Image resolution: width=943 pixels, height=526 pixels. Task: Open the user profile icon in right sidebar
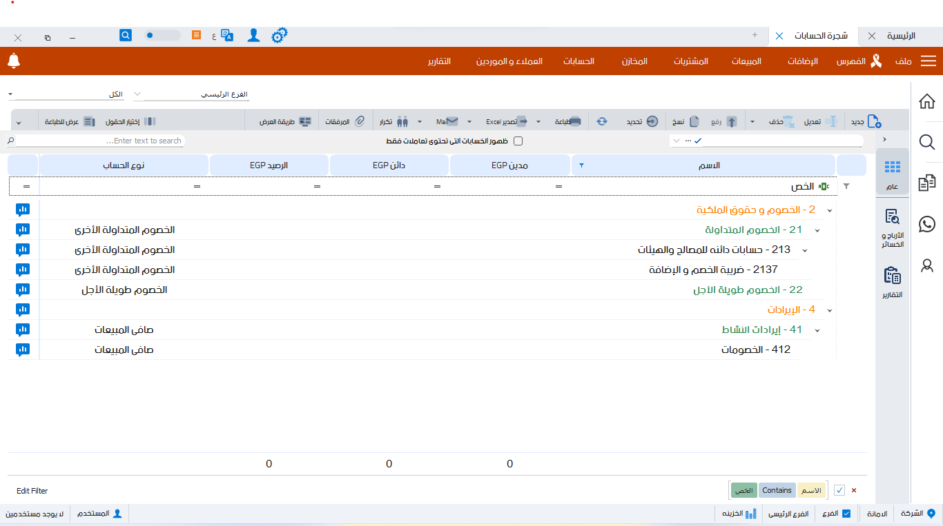(927, 265)
